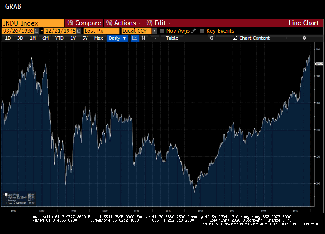
Task: Enable the Mov Avgs checkbox
Action: (x=162, y=31)
